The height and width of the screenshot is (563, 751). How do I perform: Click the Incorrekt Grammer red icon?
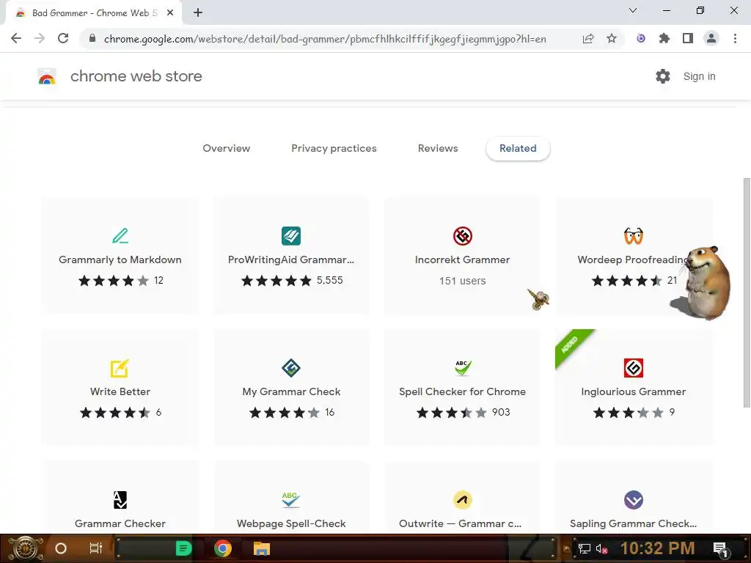pyautogui.click(x=462, y=235)
